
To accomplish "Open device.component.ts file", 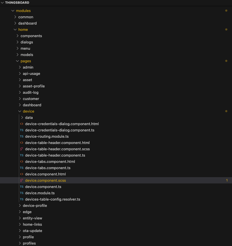I will pos(43,187).
